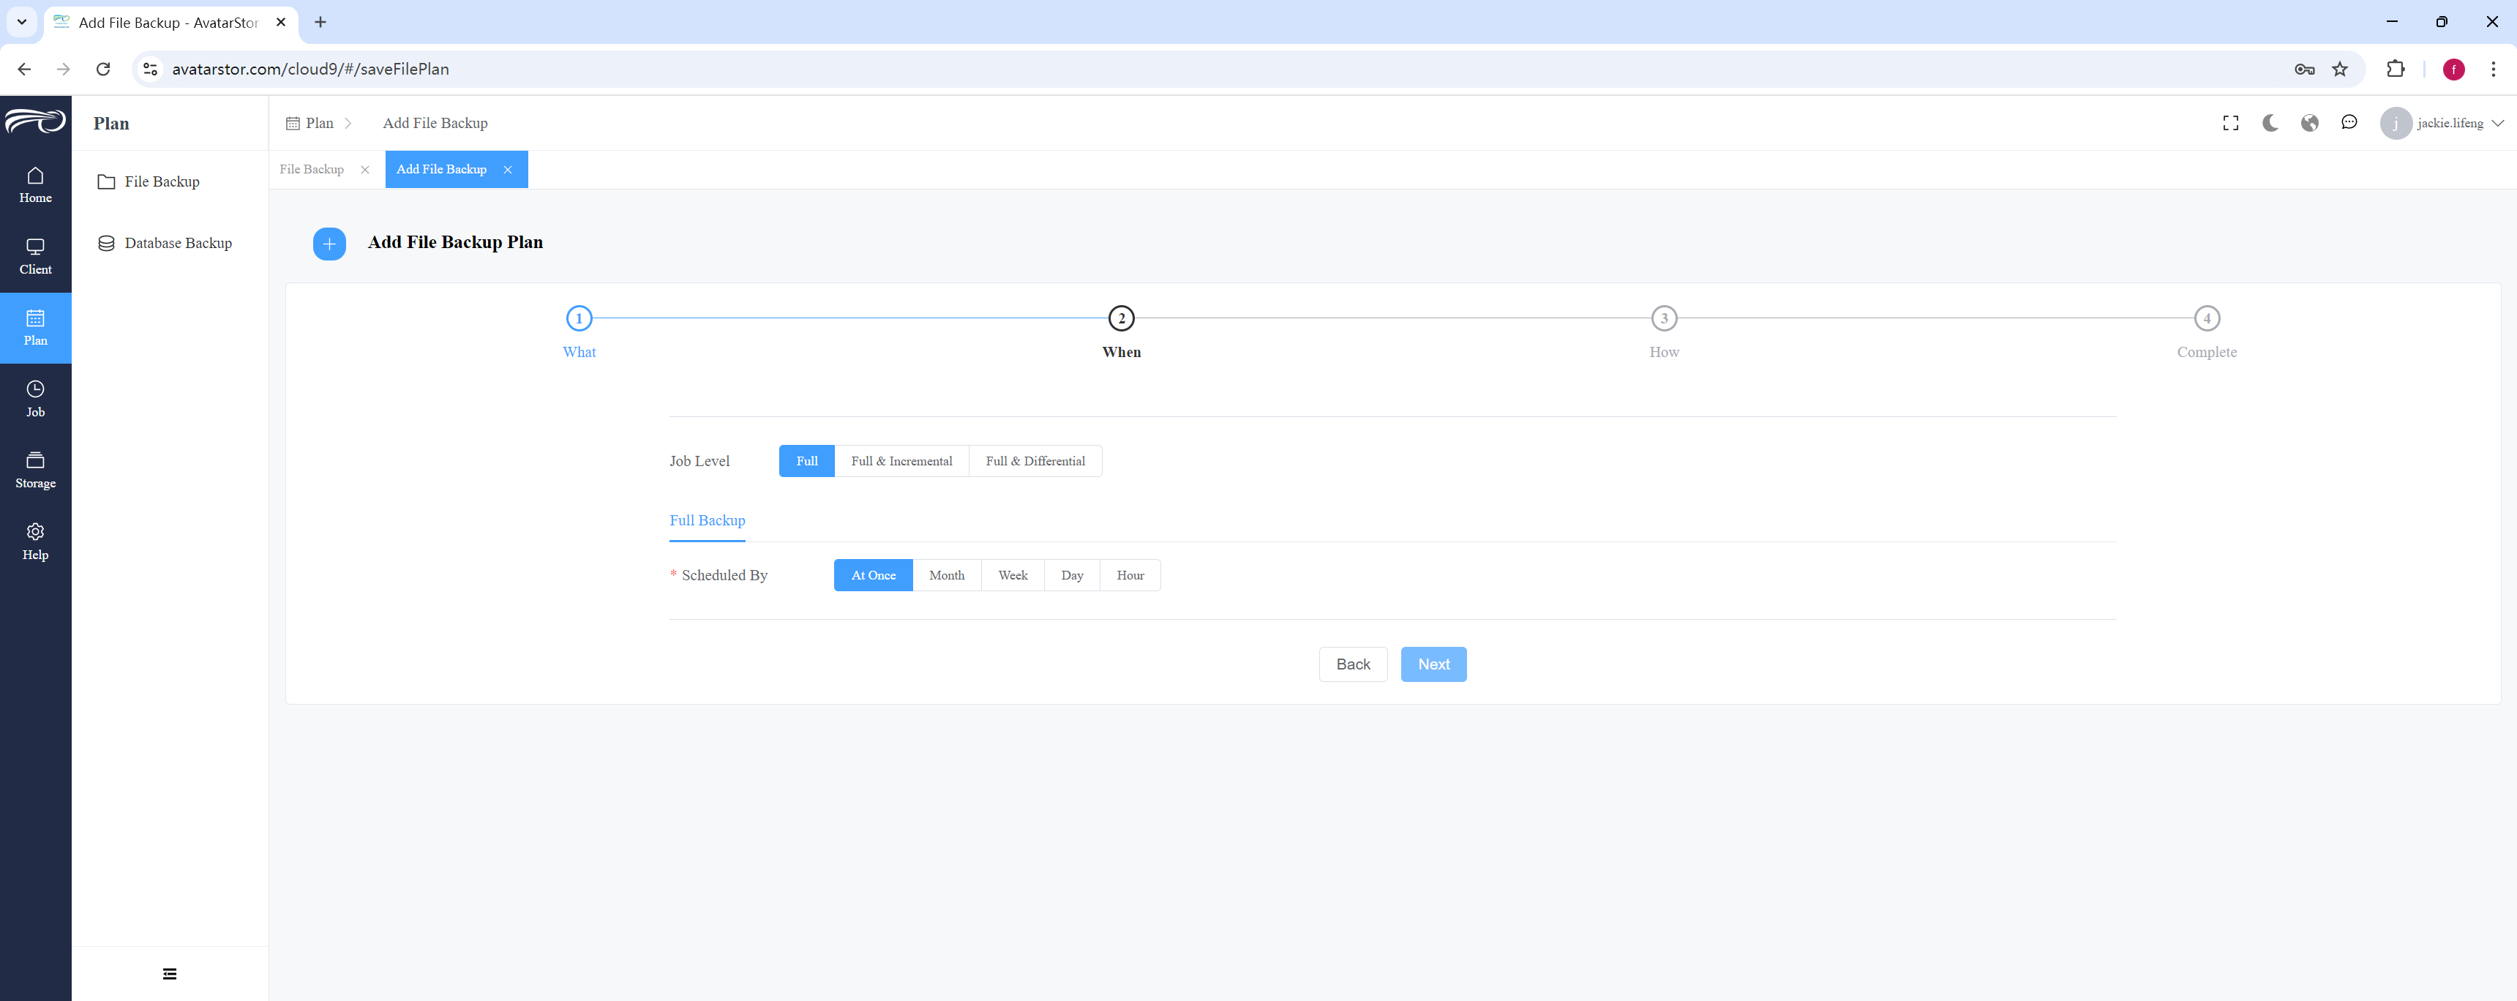Screen dimensions: 2517x1001
Task: Click Plan in the breadcrumb
Action: 320,123
